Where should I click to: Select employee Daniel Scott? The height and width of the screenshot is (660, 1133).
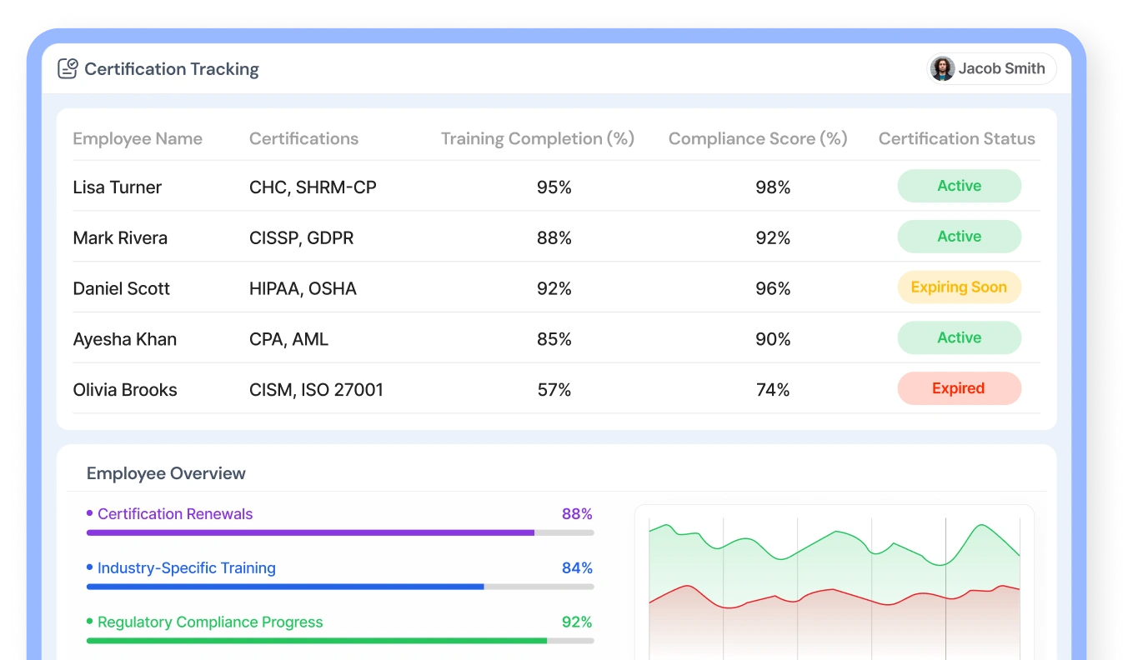(x=122, y=289)
